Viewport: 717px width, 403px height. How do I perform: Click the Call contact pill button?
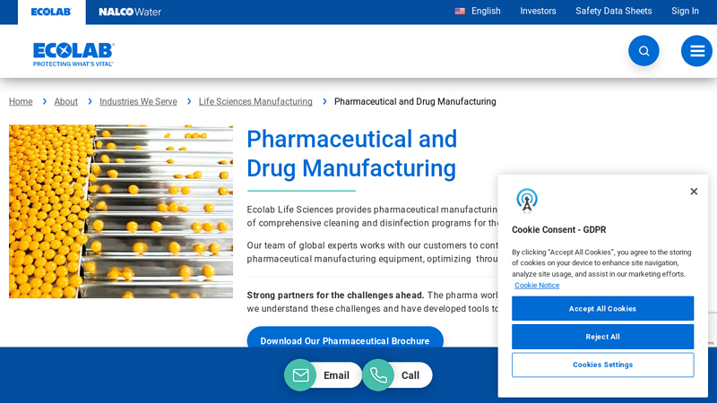click(397, 375)
